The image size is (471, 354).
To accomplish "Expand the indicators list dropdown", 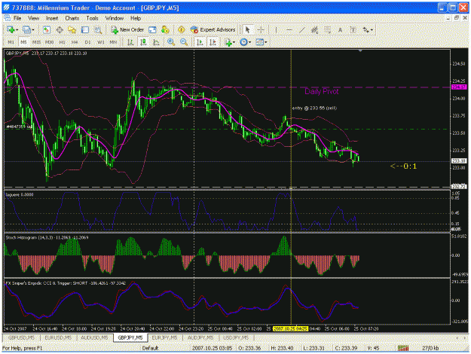I will (234, 42).
